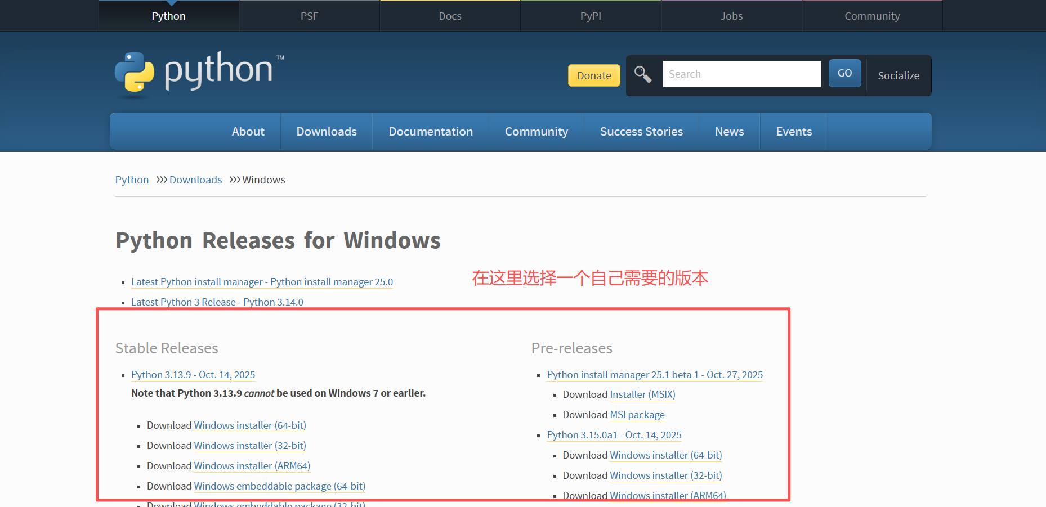1046x507 pixels.
Task: Download Windows embeddable package (64-bit)
Action: point(280,486)
